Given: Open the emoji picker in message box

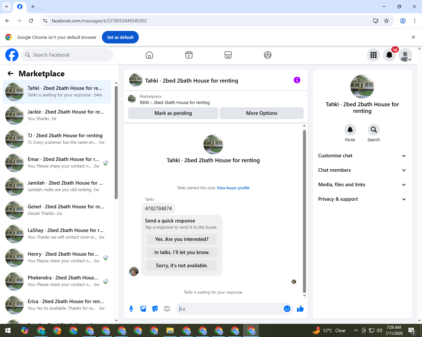Looking at the screenshot, I should 287,309.
